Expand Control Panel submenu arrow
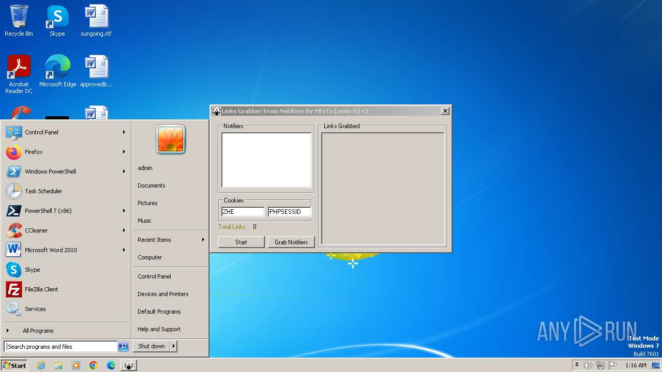Screen dimensions: 662x372 coord(124,132)
